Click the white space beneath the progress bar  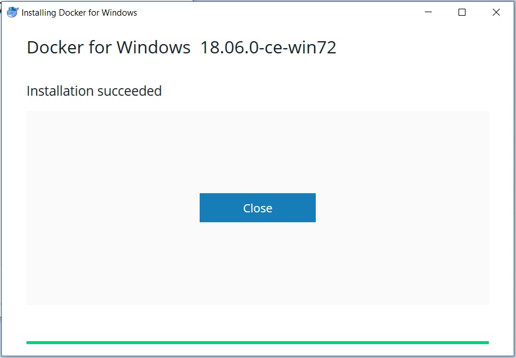coord(258,350)
